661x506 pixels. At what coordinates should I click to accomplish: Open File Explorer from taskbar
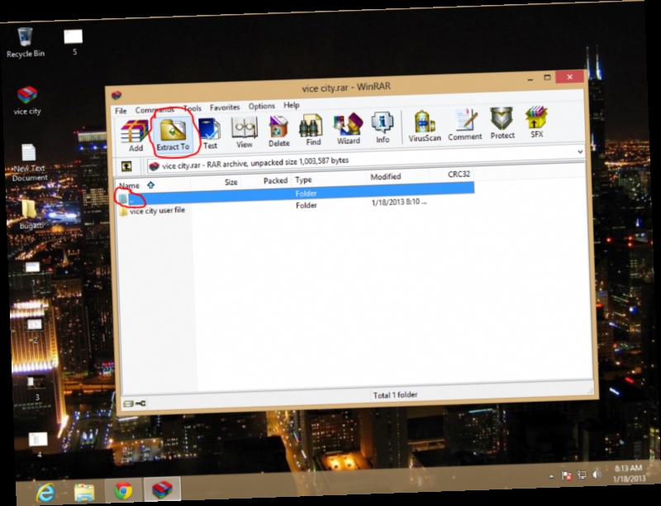[84, 492]
